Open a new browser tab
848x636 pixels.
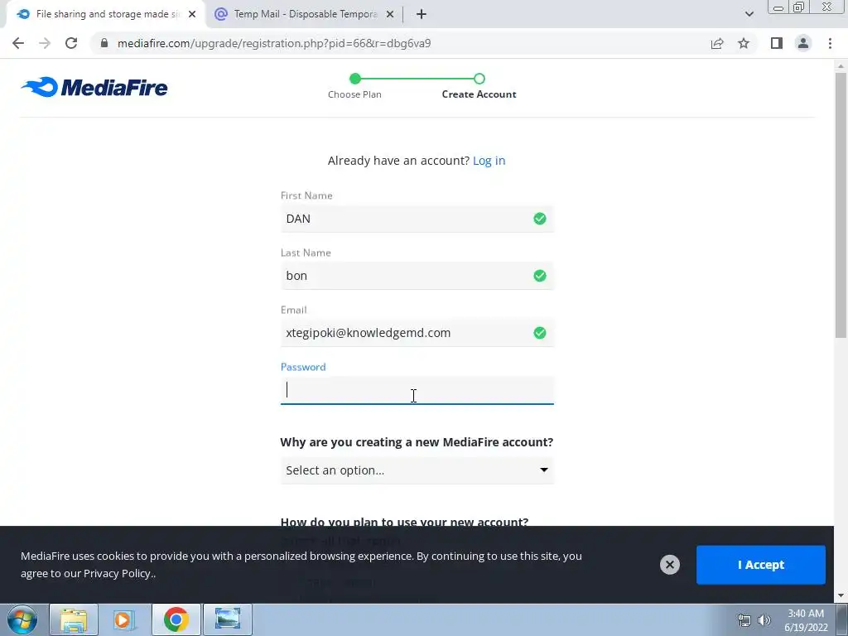pyautogui.click(x=422, y=14)
